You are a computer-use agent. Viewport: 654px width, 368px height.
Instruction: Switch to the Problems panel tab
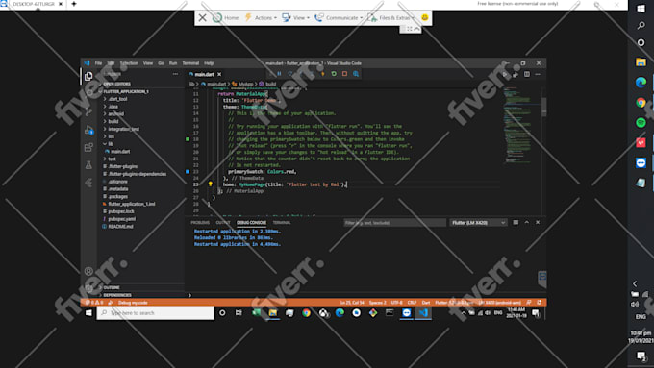[x=200, y=223]
